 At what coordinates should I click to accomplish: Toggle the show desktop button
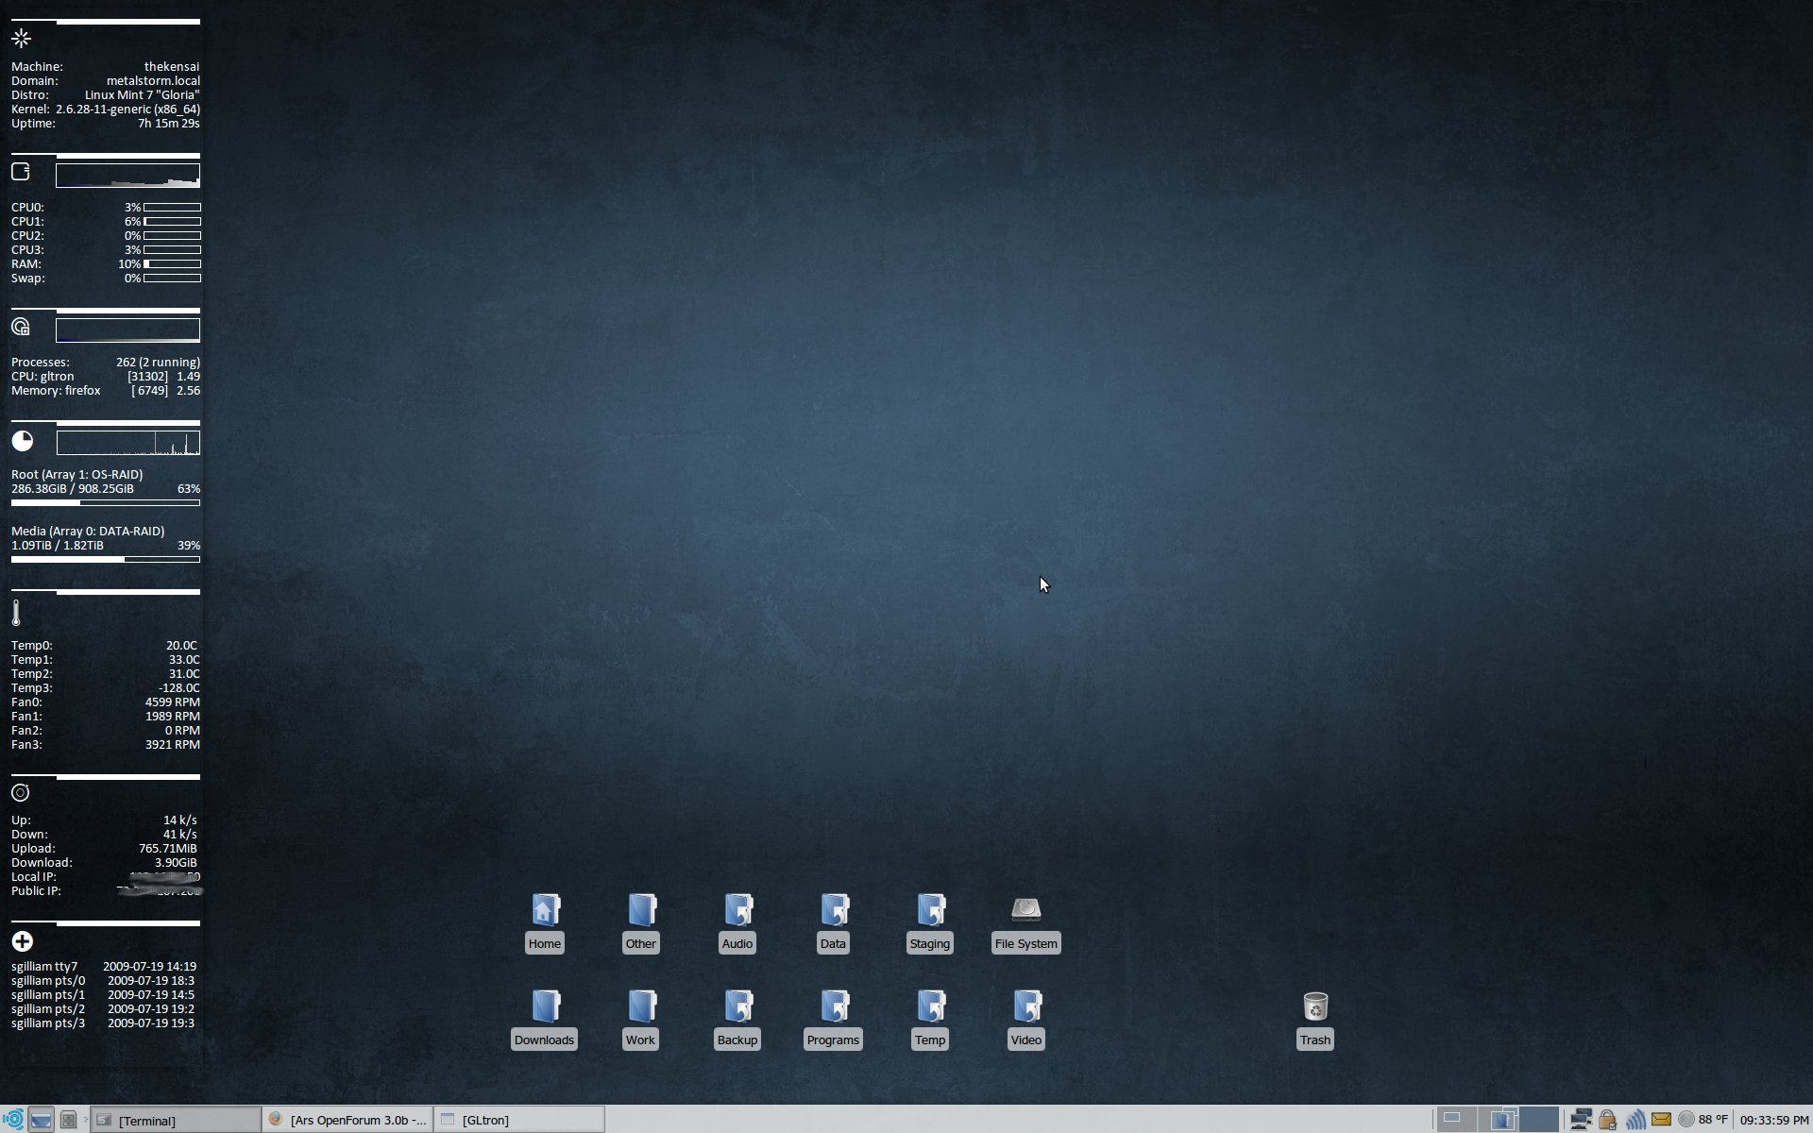(41, 1120)
